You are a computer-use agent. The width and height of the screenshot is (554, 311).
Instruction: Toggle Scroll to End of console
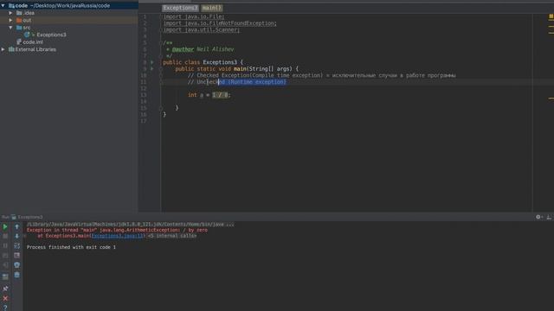click(x=16, y=256)
